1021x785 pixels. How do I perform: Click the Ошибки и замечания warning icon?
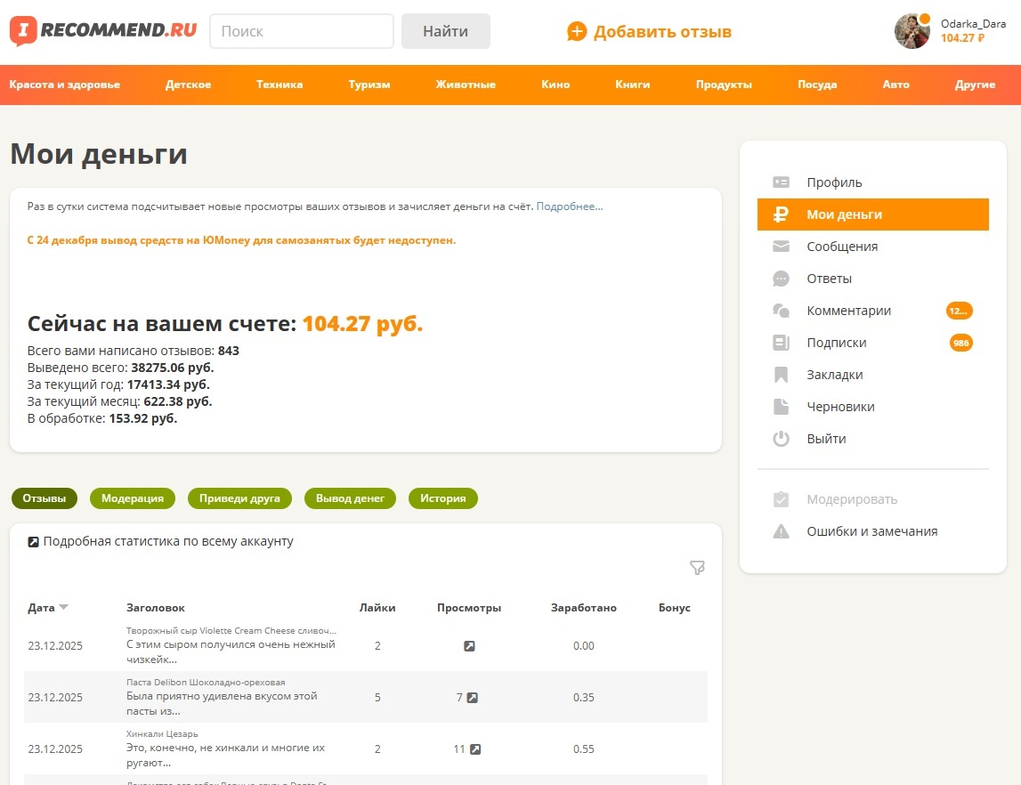(781, 531)
